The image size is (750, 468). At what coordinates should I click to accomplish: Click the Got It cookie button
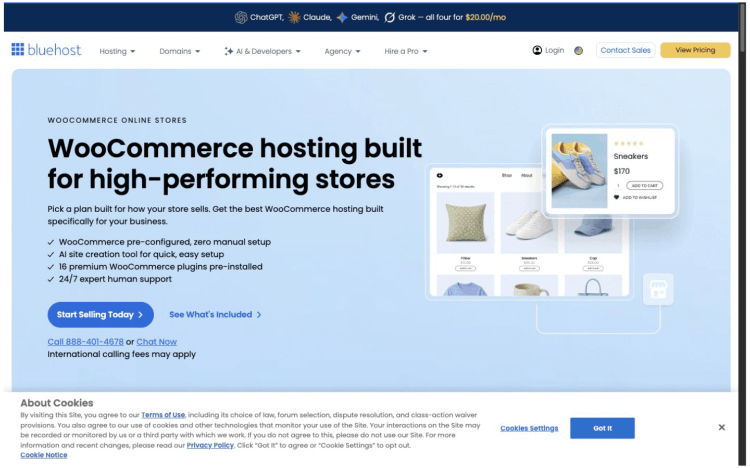(602, 428)
